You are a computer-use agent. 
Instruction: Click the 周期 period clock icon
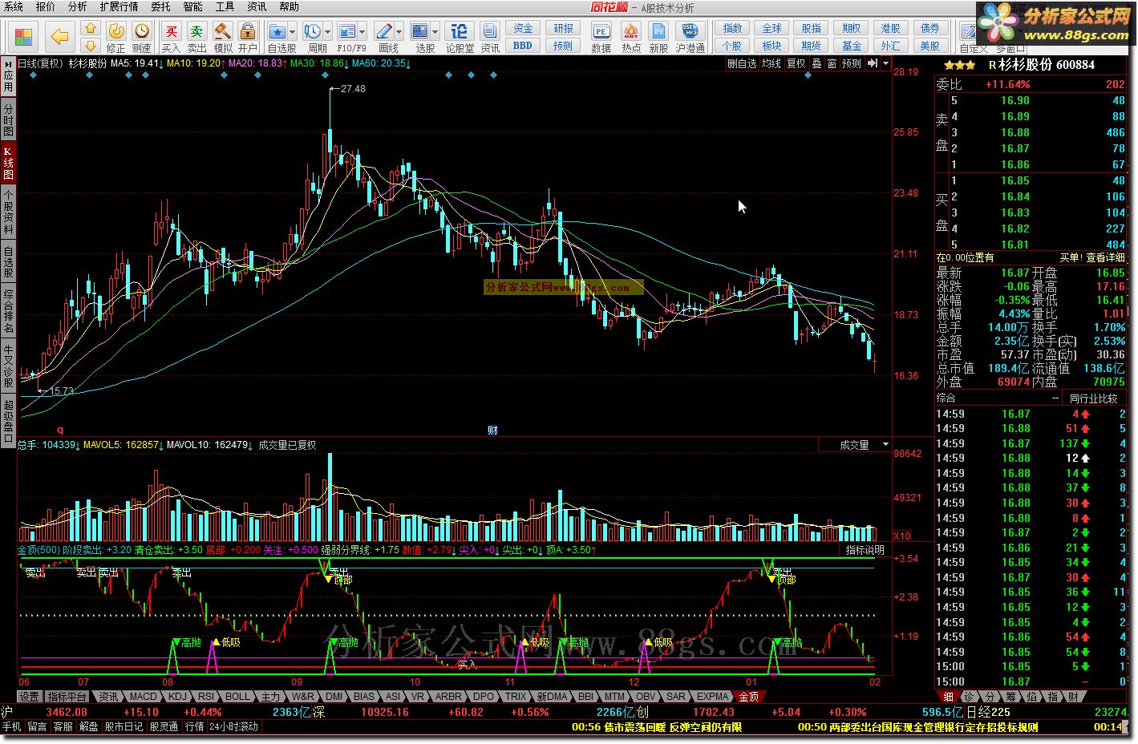312,31
